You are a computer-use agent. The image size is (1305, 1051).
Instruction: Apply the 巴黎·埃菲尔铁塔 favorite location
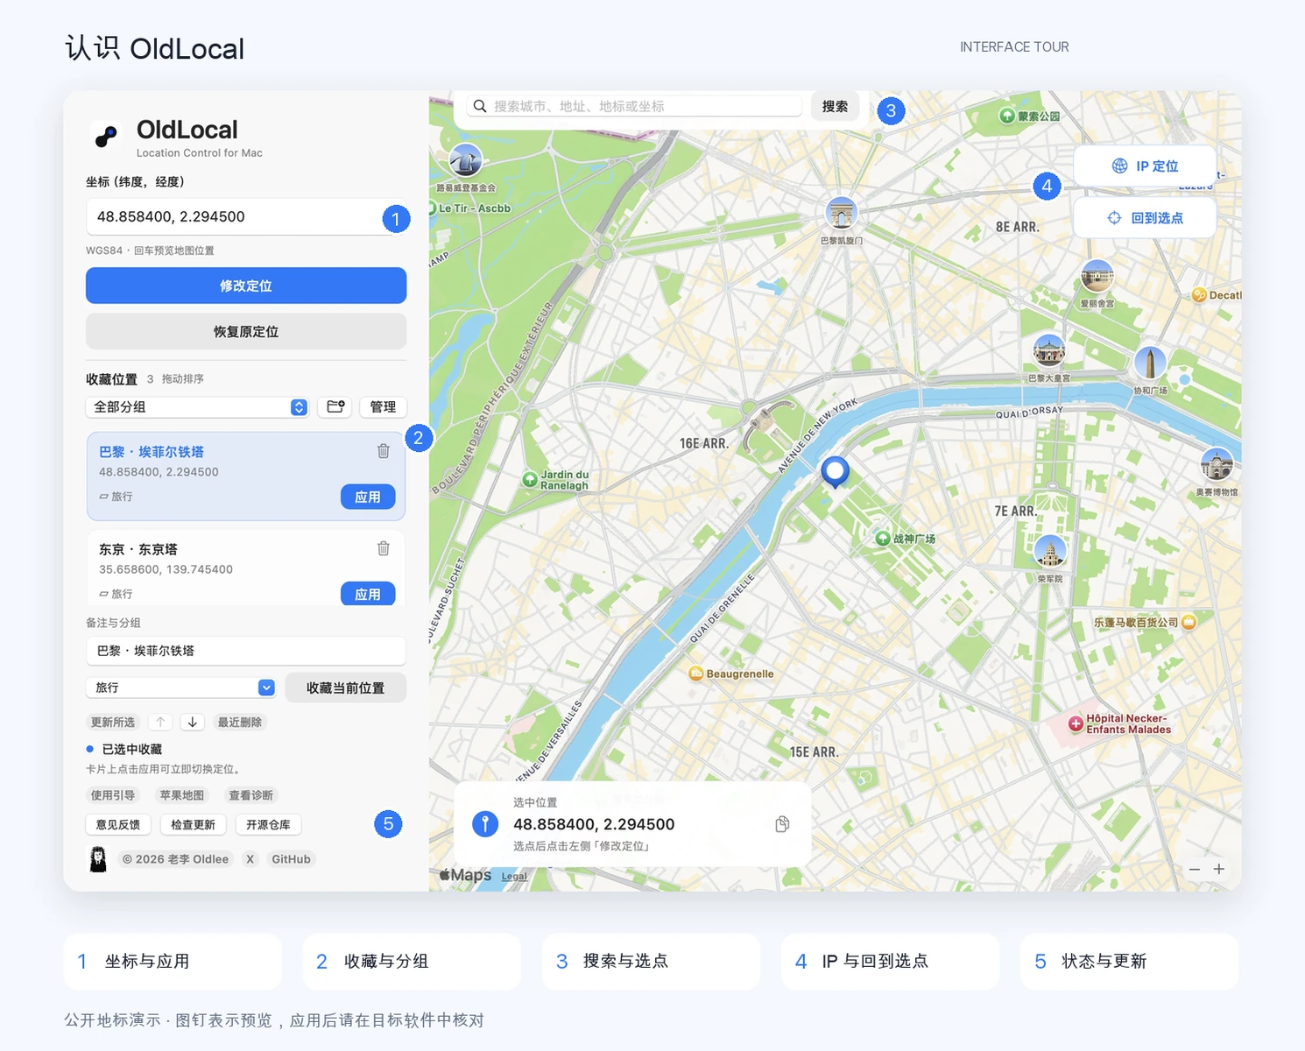[x=368, y=497]
